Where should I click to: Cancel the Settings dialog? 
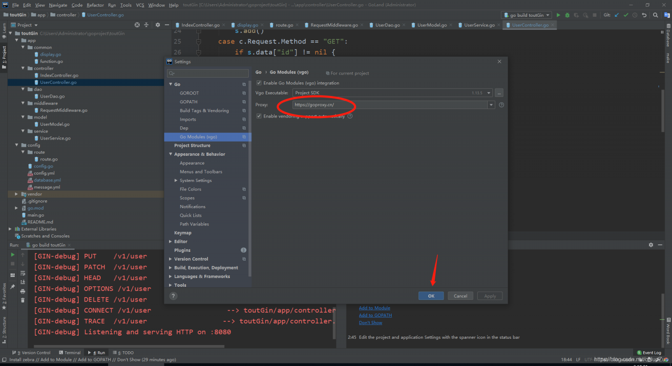[460, 296]
